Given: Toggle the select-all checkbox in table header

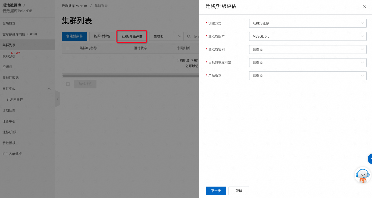Looking at the screenshot, I should pyautogui.click(x=68, y=48).
